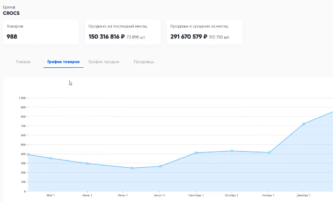333x202 pixels.
Task: Click the Июнь 1 data point on chart
Action: tap(87, 163)
